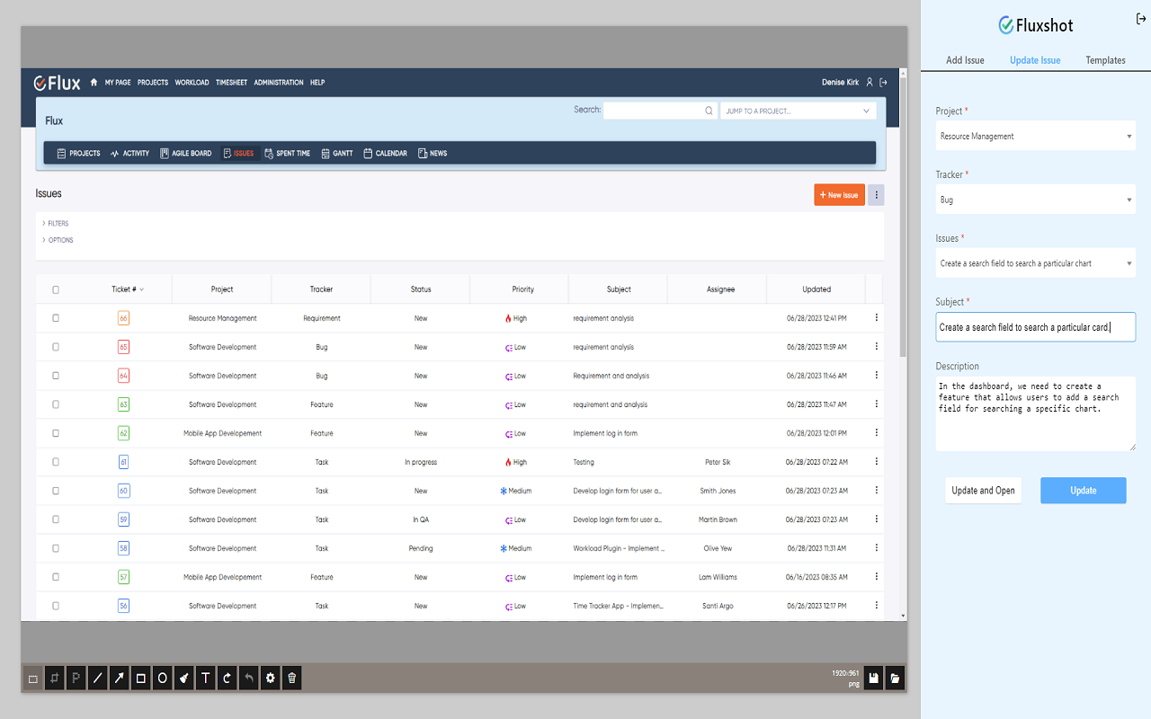Check the box for ticket 66
1151x719 pixels.
56,318
